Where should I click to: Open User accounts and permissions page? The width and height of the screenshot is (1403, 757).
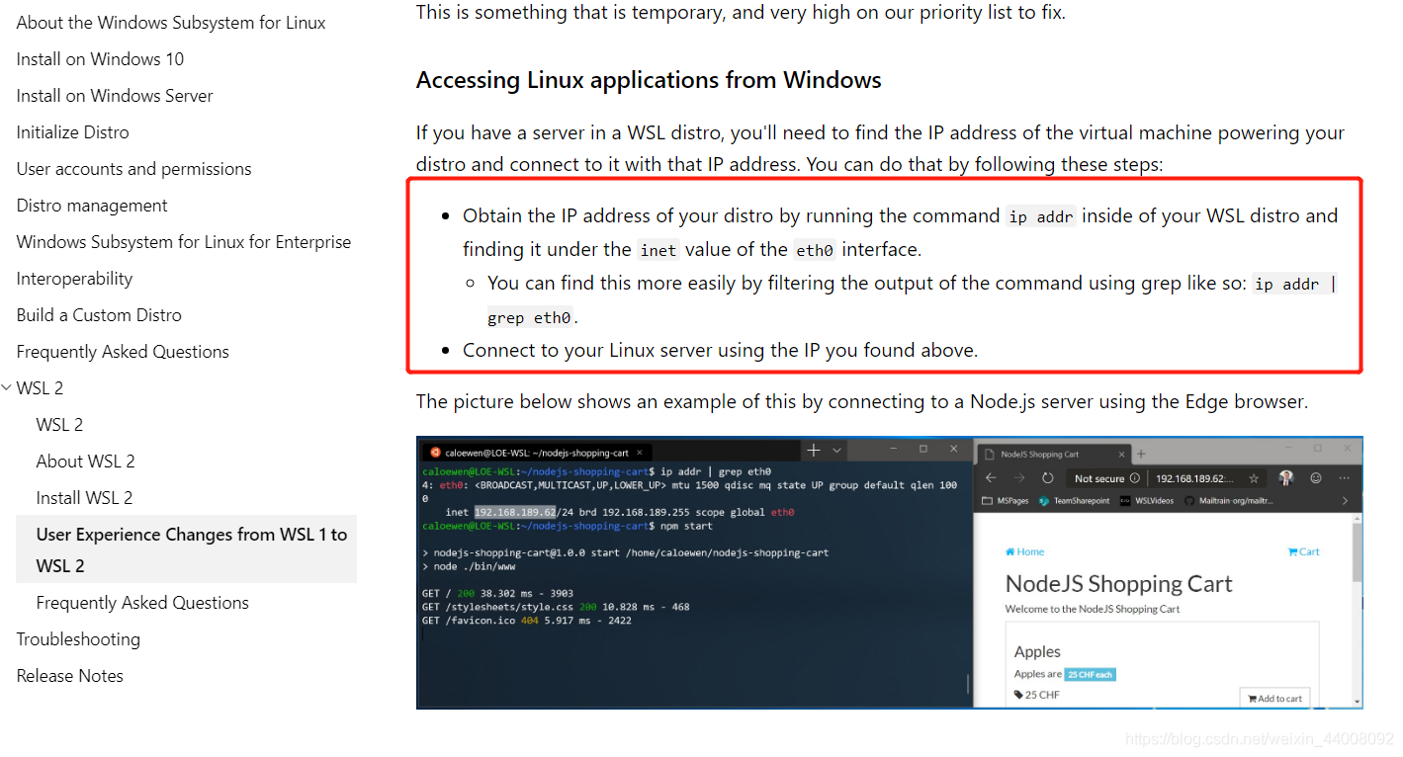pyautogui.click(x=133, y=169)
